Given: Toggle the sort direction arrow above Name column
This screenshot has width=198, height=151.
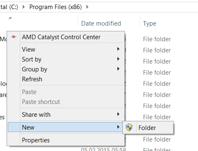Looking at the screenshot, I should click(10, 18).
